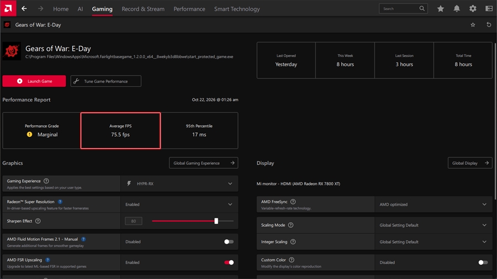Image resolution: width=497 pixels, height=279 pixels.
Task: Open AMD FSR Upscaling help icon
Action: click(x=47, y=260)
